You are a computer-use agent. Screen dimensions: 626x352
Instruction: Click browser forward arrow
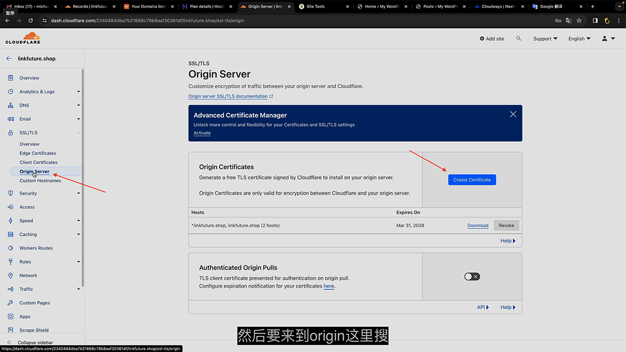coord(19,20)
